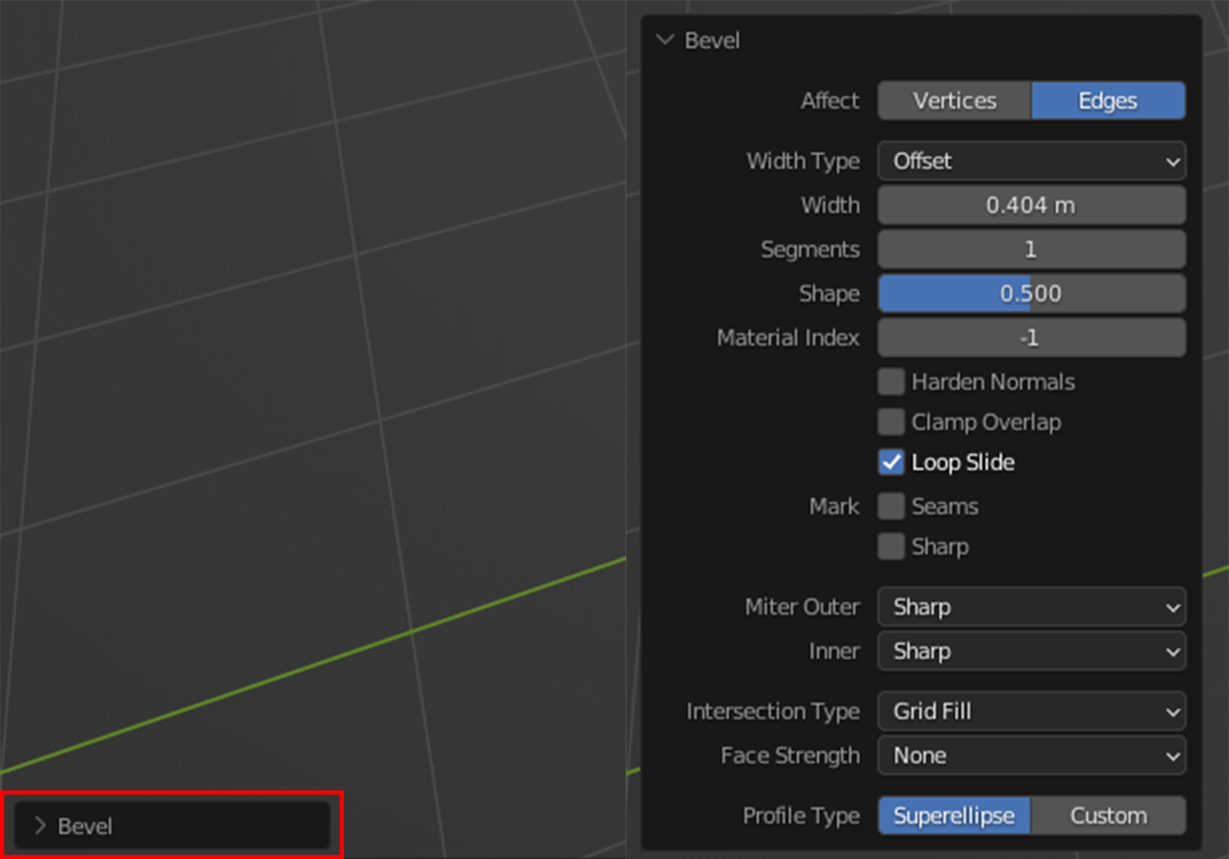The height and width of the screenshot is (859, 1229).
Task: Open the Intersection Type dropdown
Action: [1031, 712]
